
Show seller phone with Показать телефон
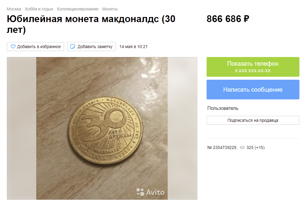click(x=253, y=67)
